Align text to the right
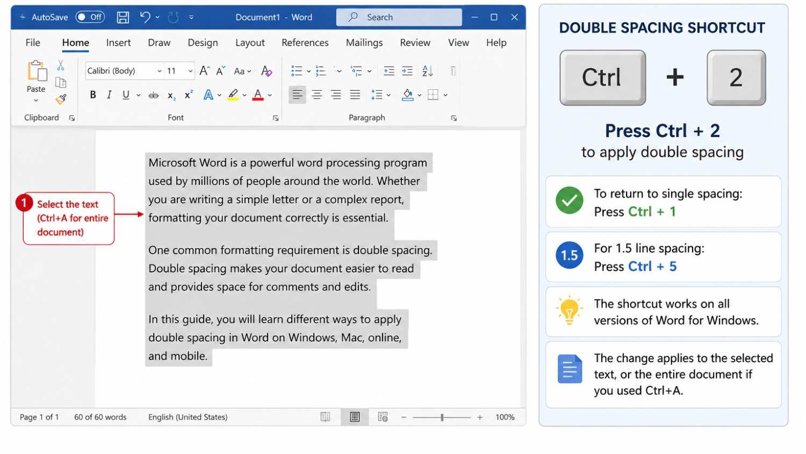Viewport: 806px width, 454px height. [x=336, y=95]
